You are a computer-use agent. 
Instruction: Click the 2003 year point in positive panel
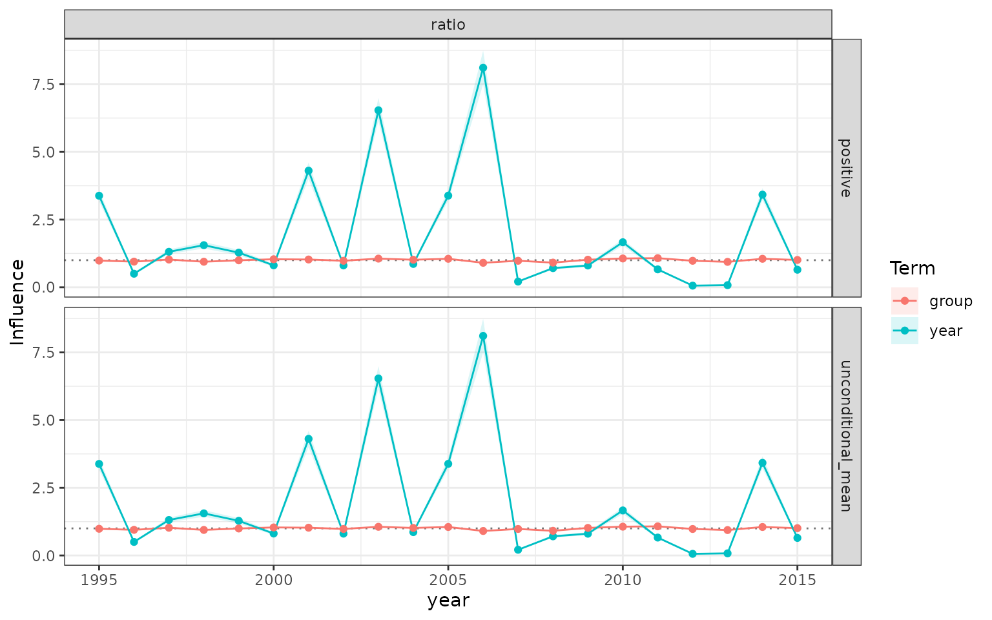(378, 110)
